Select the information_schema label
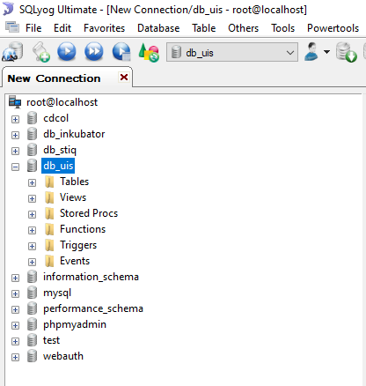The height and width of the screenshot is (386, 366). point(91,277)
